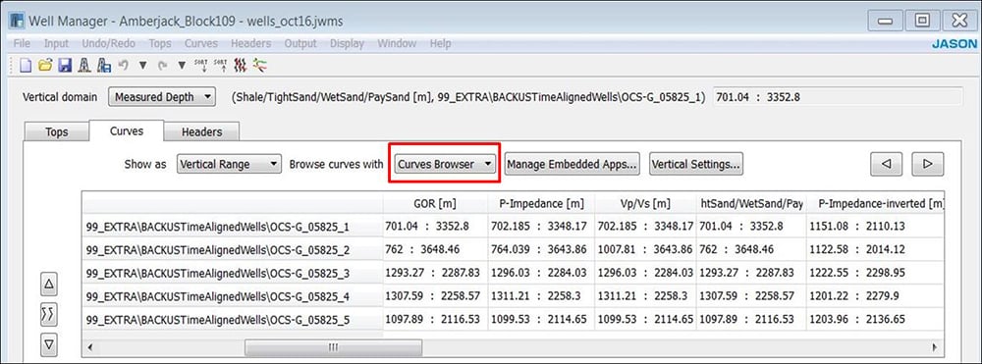Image resolution: width=982 pixels, height=364 pixels.
Task: Click the move down triangle button
Action: (49, 344)
